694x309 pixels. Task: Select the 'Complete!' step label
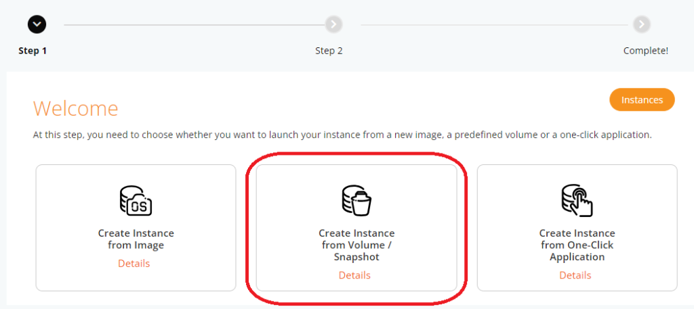tap(645, 51)
